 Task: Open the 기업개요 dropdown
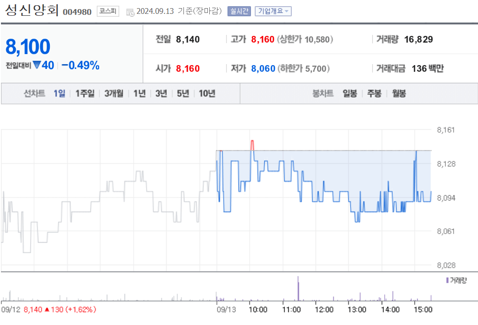(273, 11)
